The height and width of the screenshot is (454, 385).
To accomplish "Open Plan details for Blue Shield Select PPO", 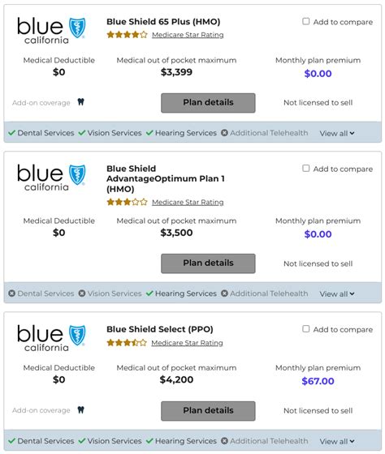I will [208, 411].
